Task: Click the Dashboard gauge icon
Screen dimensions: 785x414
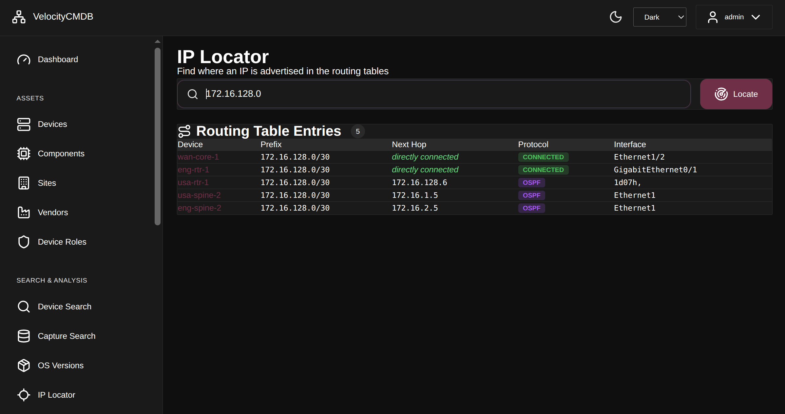Action: (x=24, y=60)
